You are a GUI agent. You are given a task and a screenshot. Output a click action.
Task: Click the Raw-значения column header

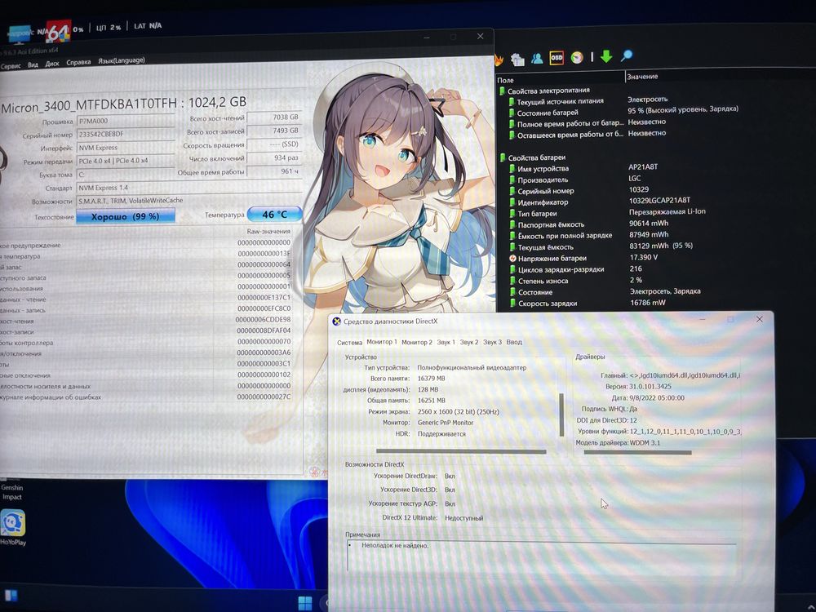pyautogui.click(x=268, y=231)
